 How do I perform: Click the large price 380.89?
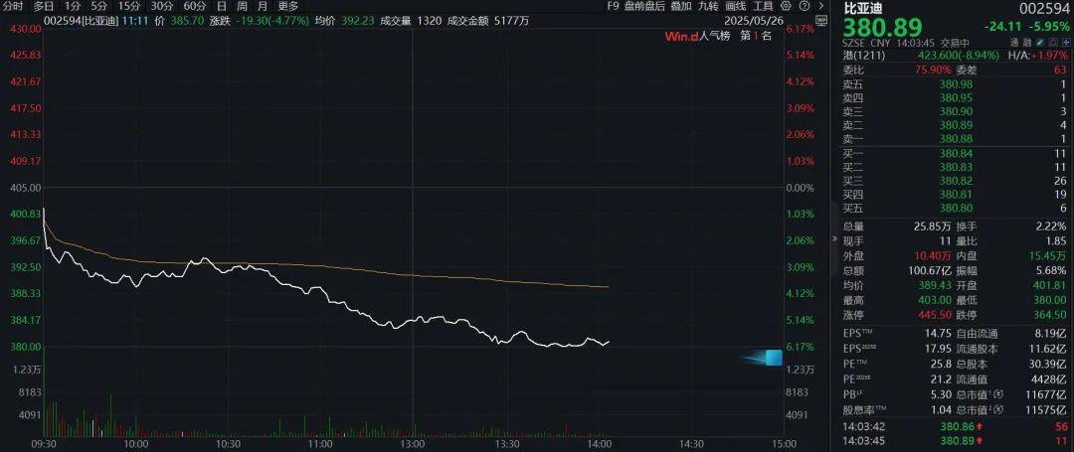point(884,28)
